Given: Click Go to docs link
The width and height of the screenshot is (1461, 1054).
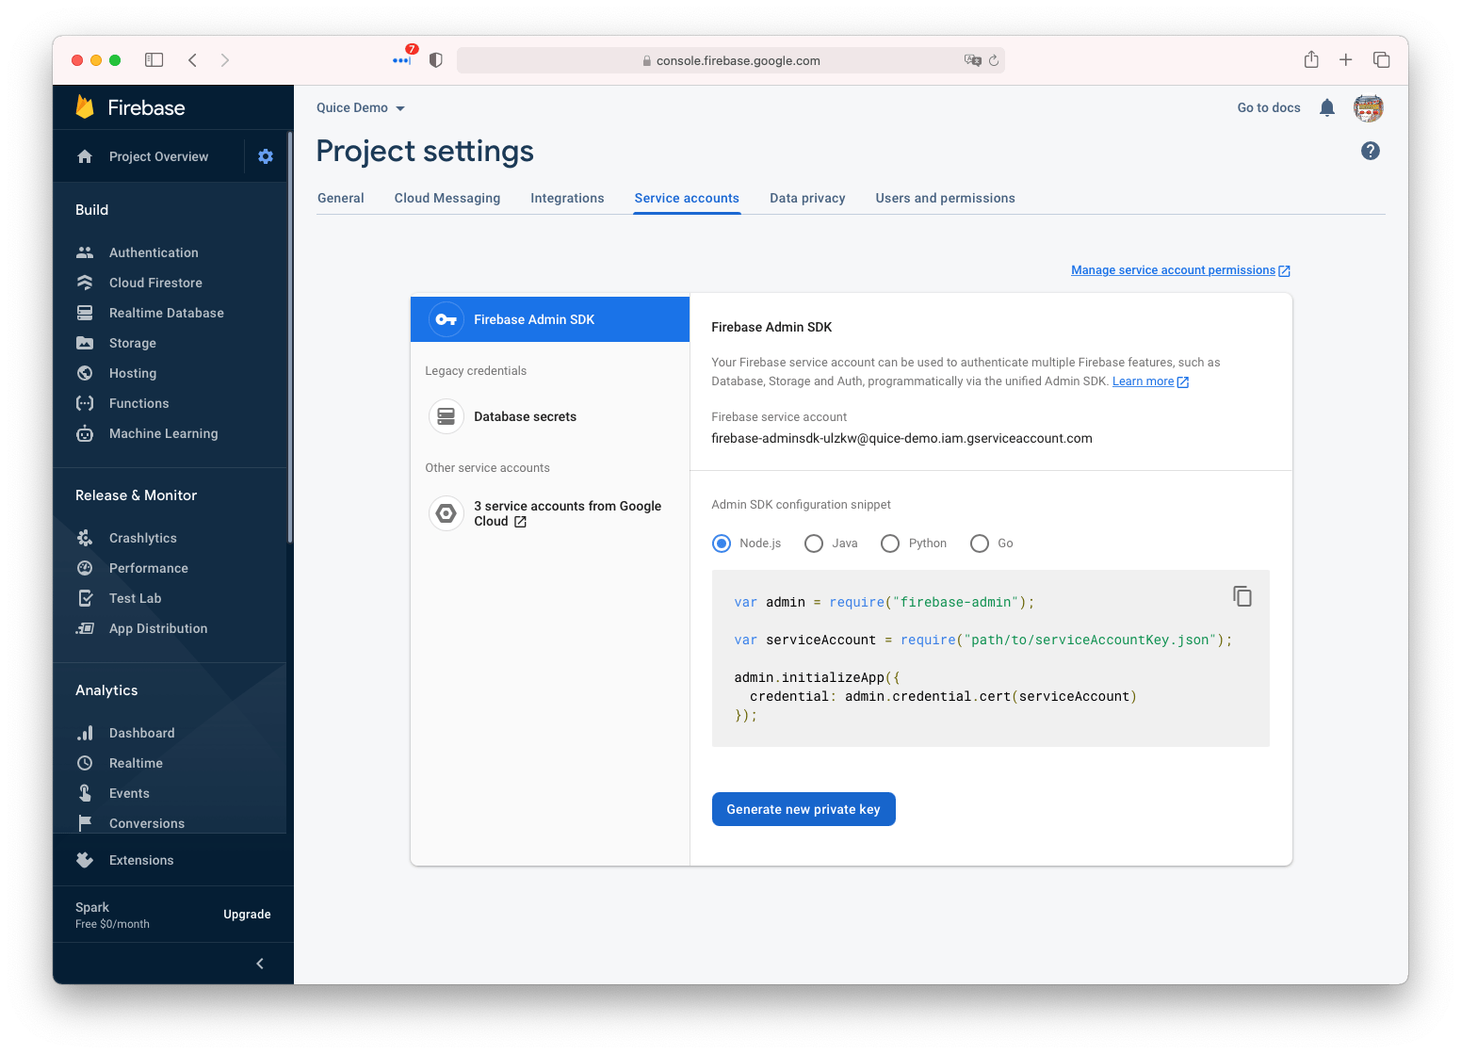Looking at the screenshot, I should [1269, 107].
